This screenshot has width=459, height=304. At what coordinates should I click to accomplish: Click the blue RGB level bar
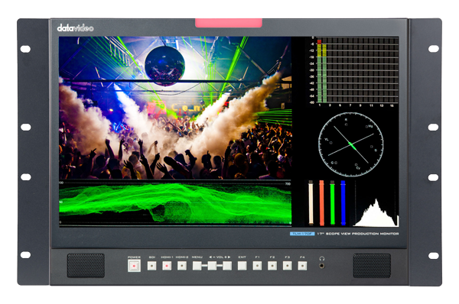tap(343, 203)
